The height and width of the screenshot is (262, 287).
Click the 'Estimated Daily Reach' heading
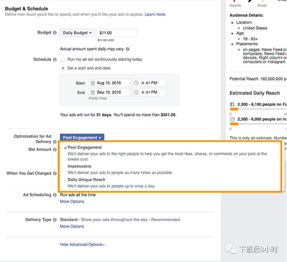255,93
